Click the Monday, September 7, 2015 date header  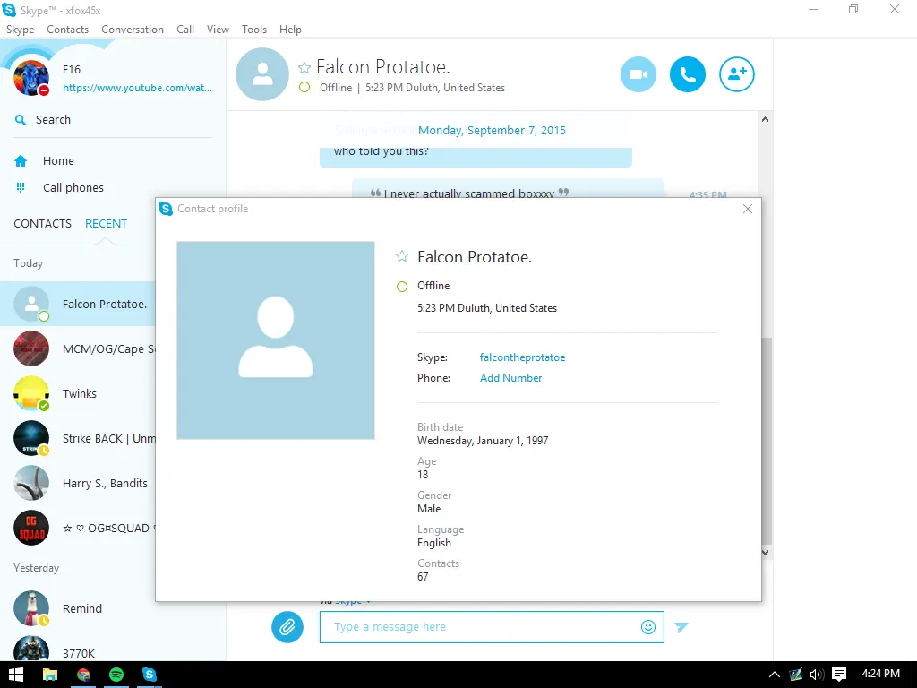(492, 131)
